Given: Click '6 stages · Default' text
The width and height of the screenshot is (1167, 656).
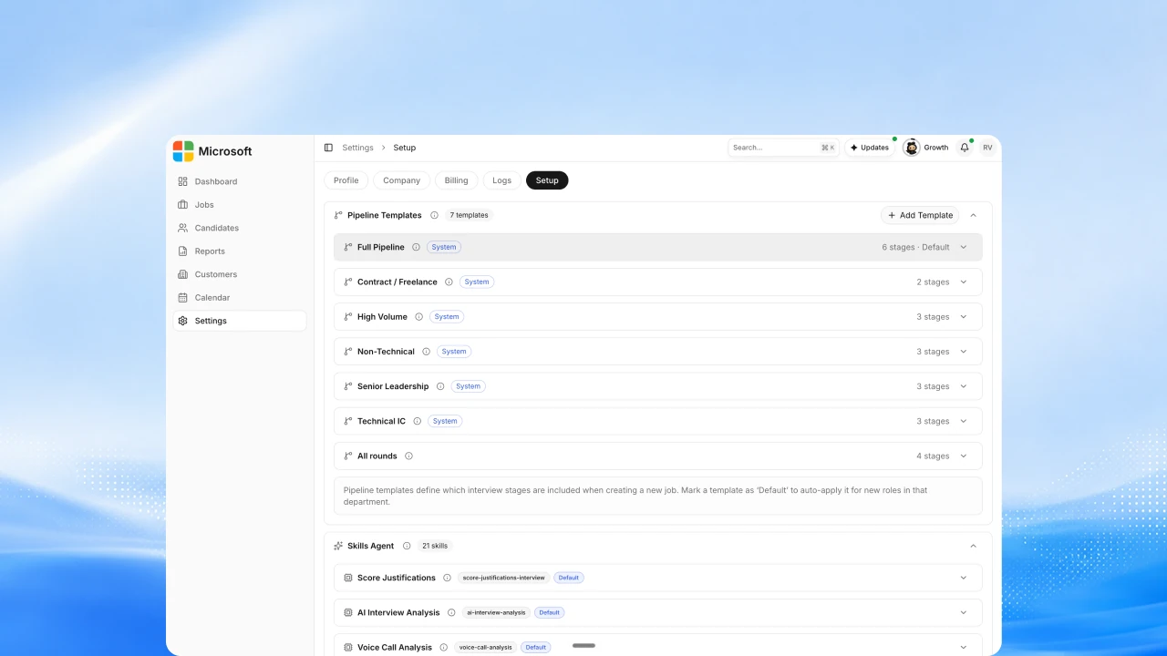Looking at the screenshot, I should 915,247.
